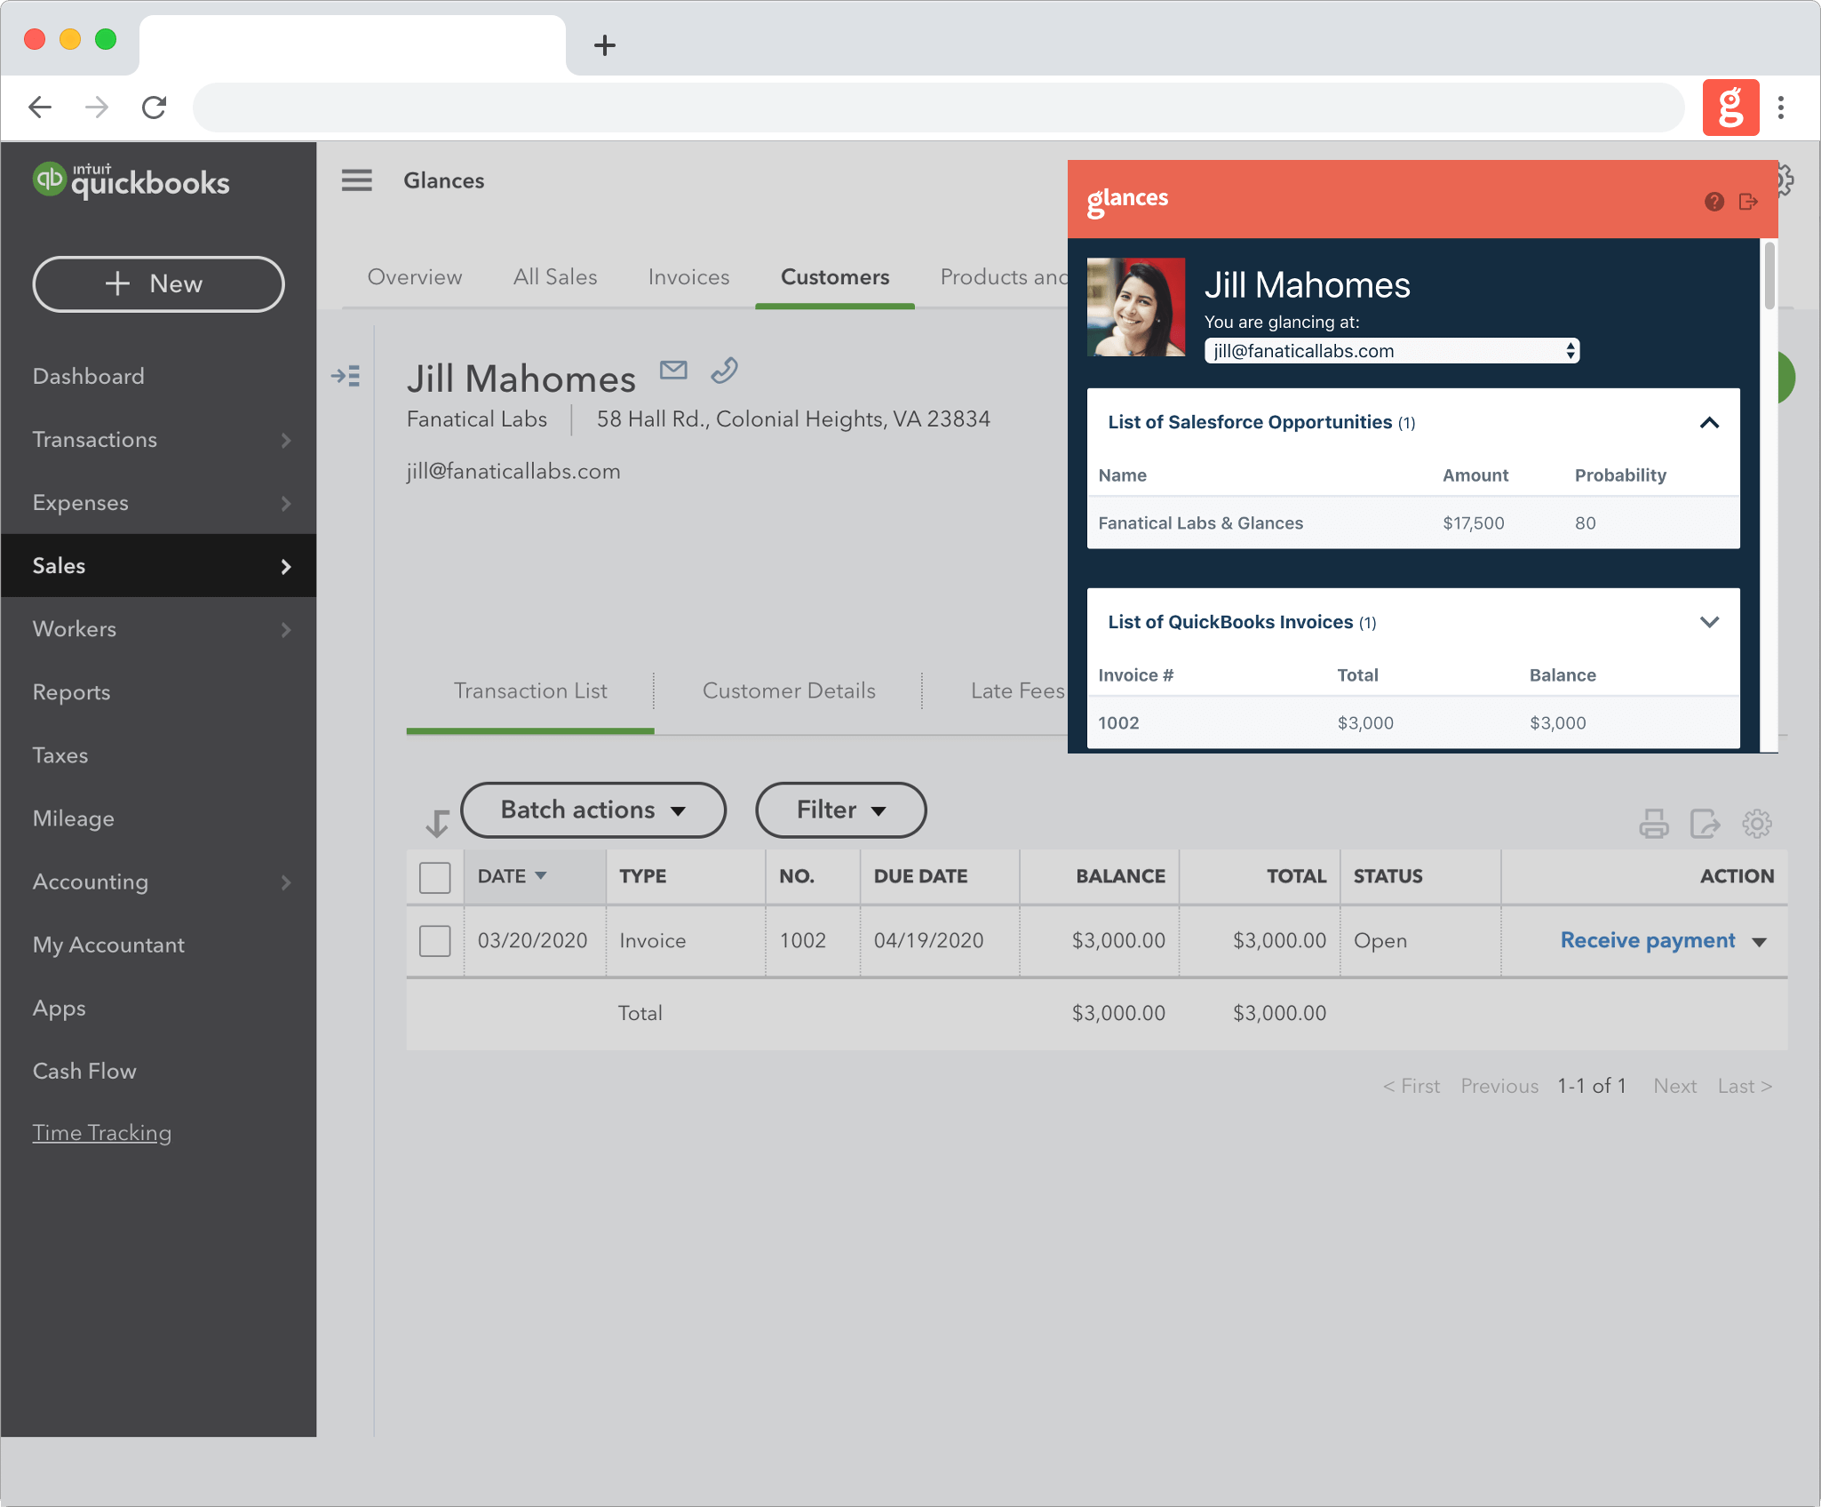Open the Customer Details tab

[789, 690]
